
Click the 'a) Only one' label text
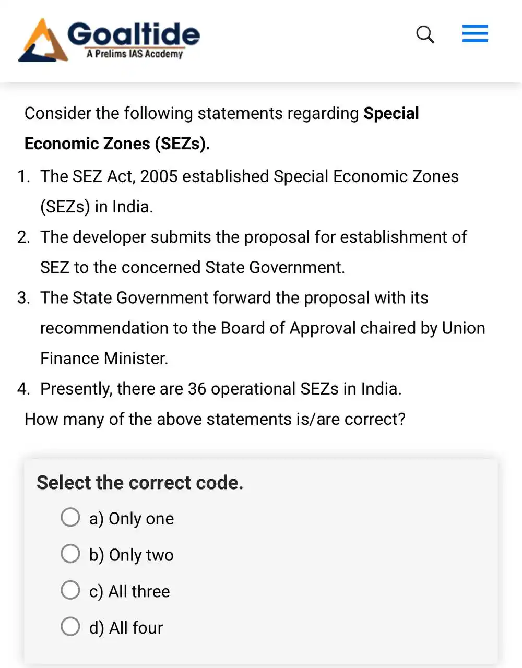(132, 519)
